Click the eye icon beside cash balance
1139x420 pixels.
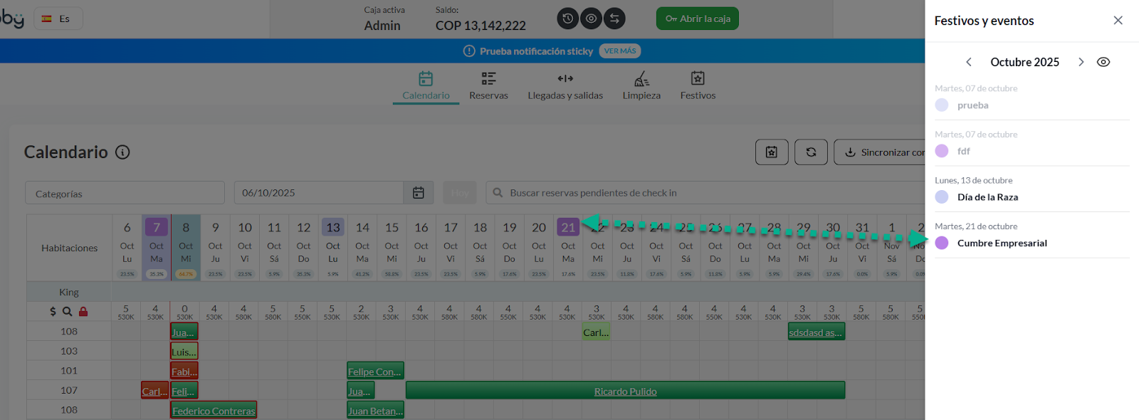[591, 19]
